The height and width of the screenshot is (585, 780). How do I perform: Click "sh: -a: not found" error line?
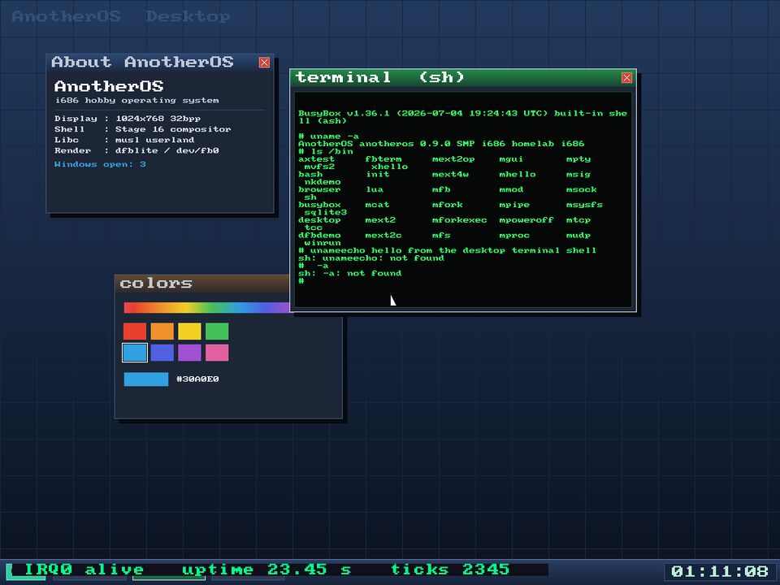tap(349, 273)
